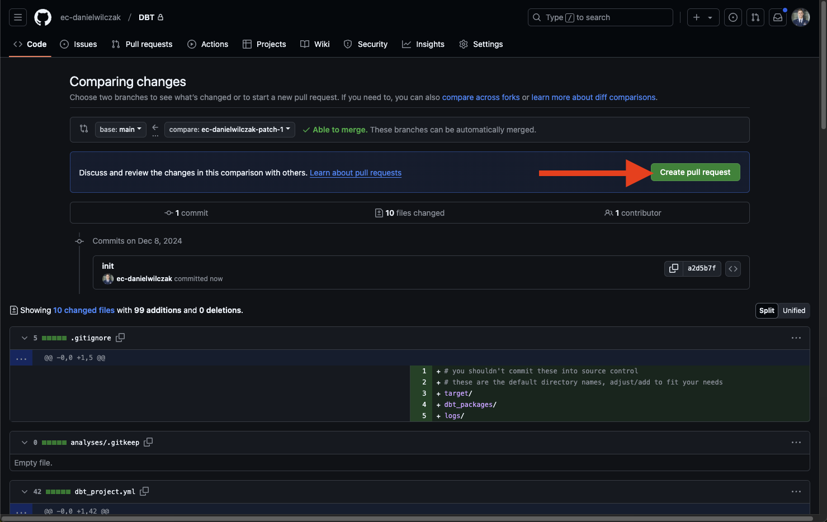Click the 10 changed files link
827x522 pixels.
[84, 310]
